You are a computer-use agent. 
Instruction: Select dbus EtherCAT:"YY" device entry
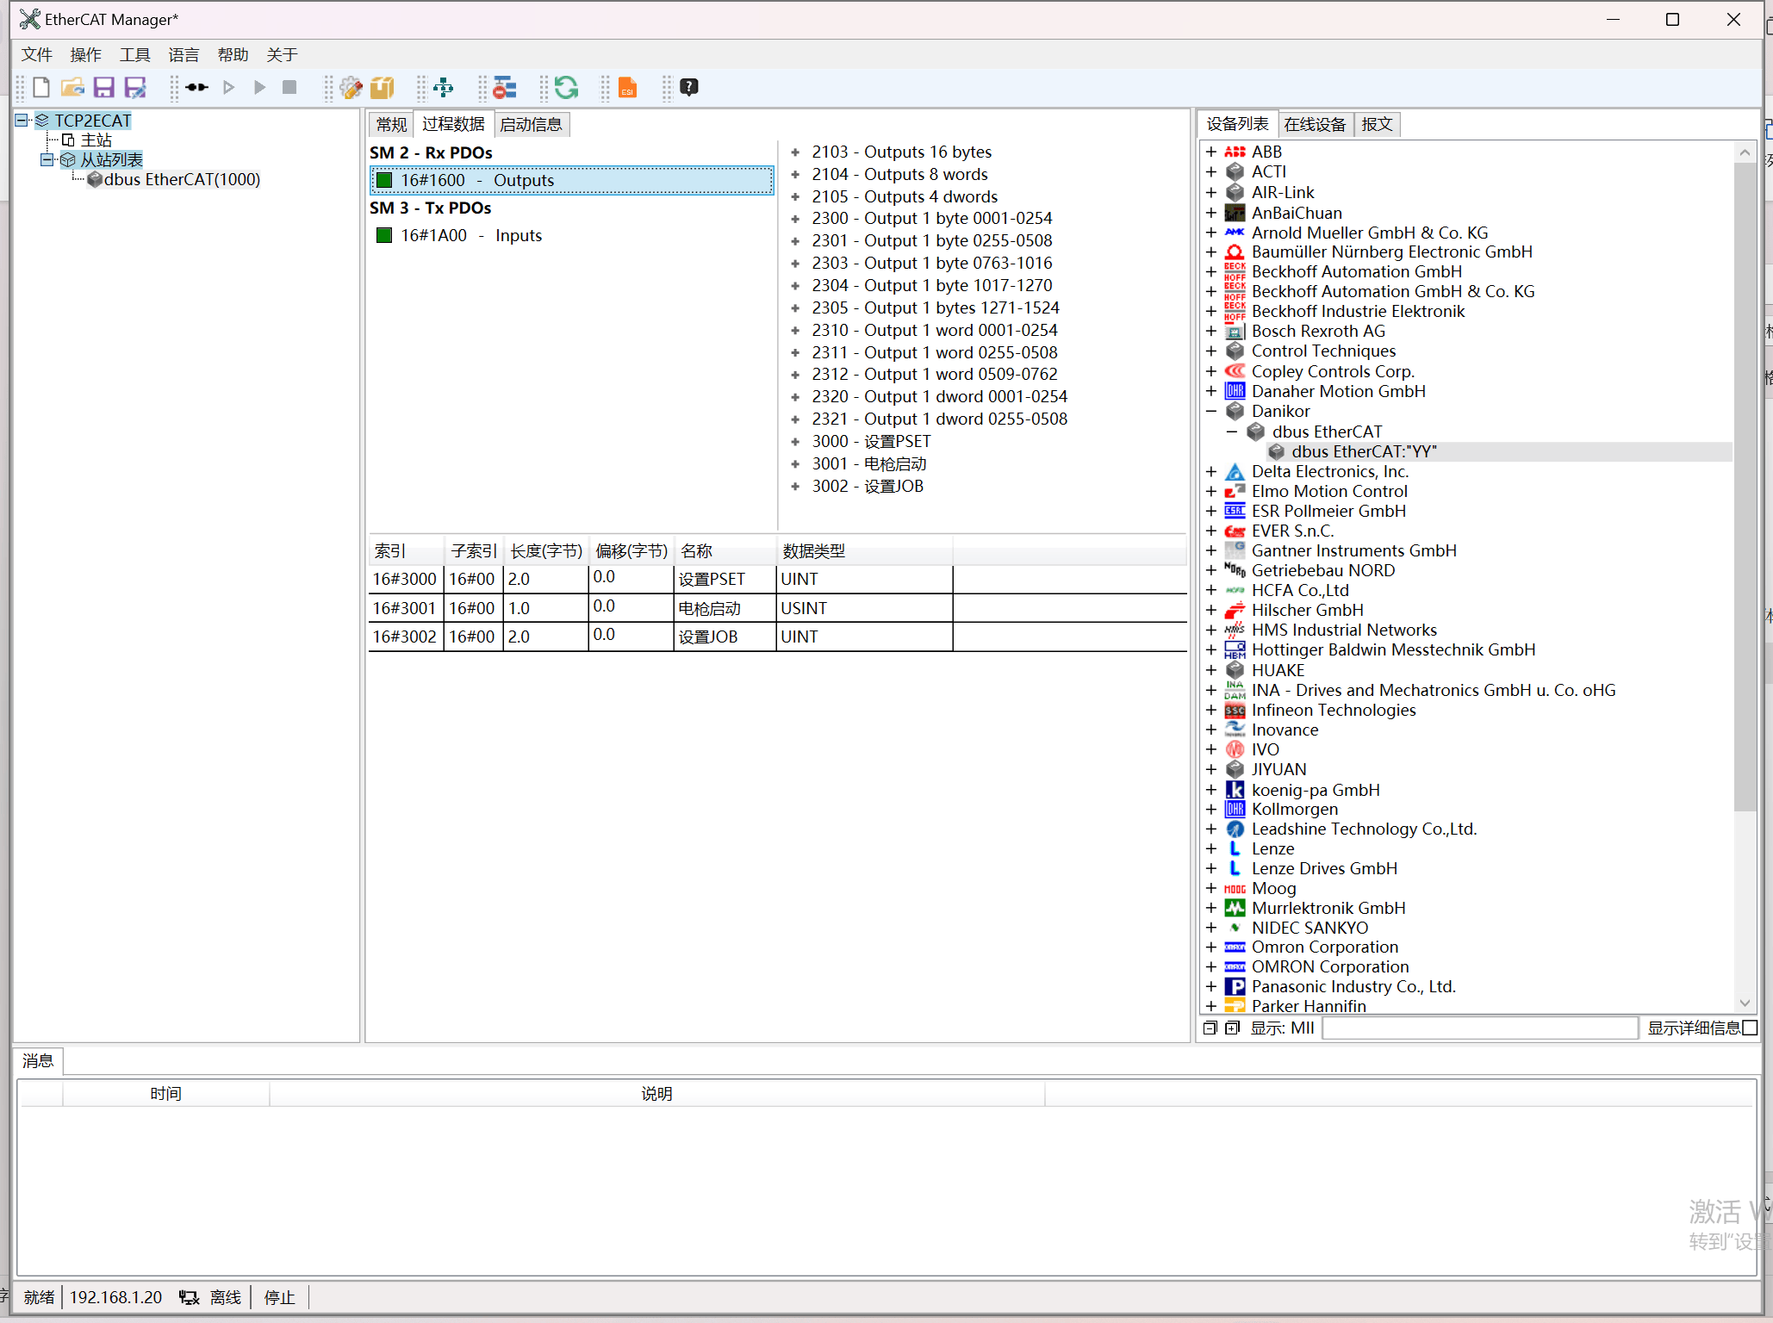click(x=1364, y=451)
